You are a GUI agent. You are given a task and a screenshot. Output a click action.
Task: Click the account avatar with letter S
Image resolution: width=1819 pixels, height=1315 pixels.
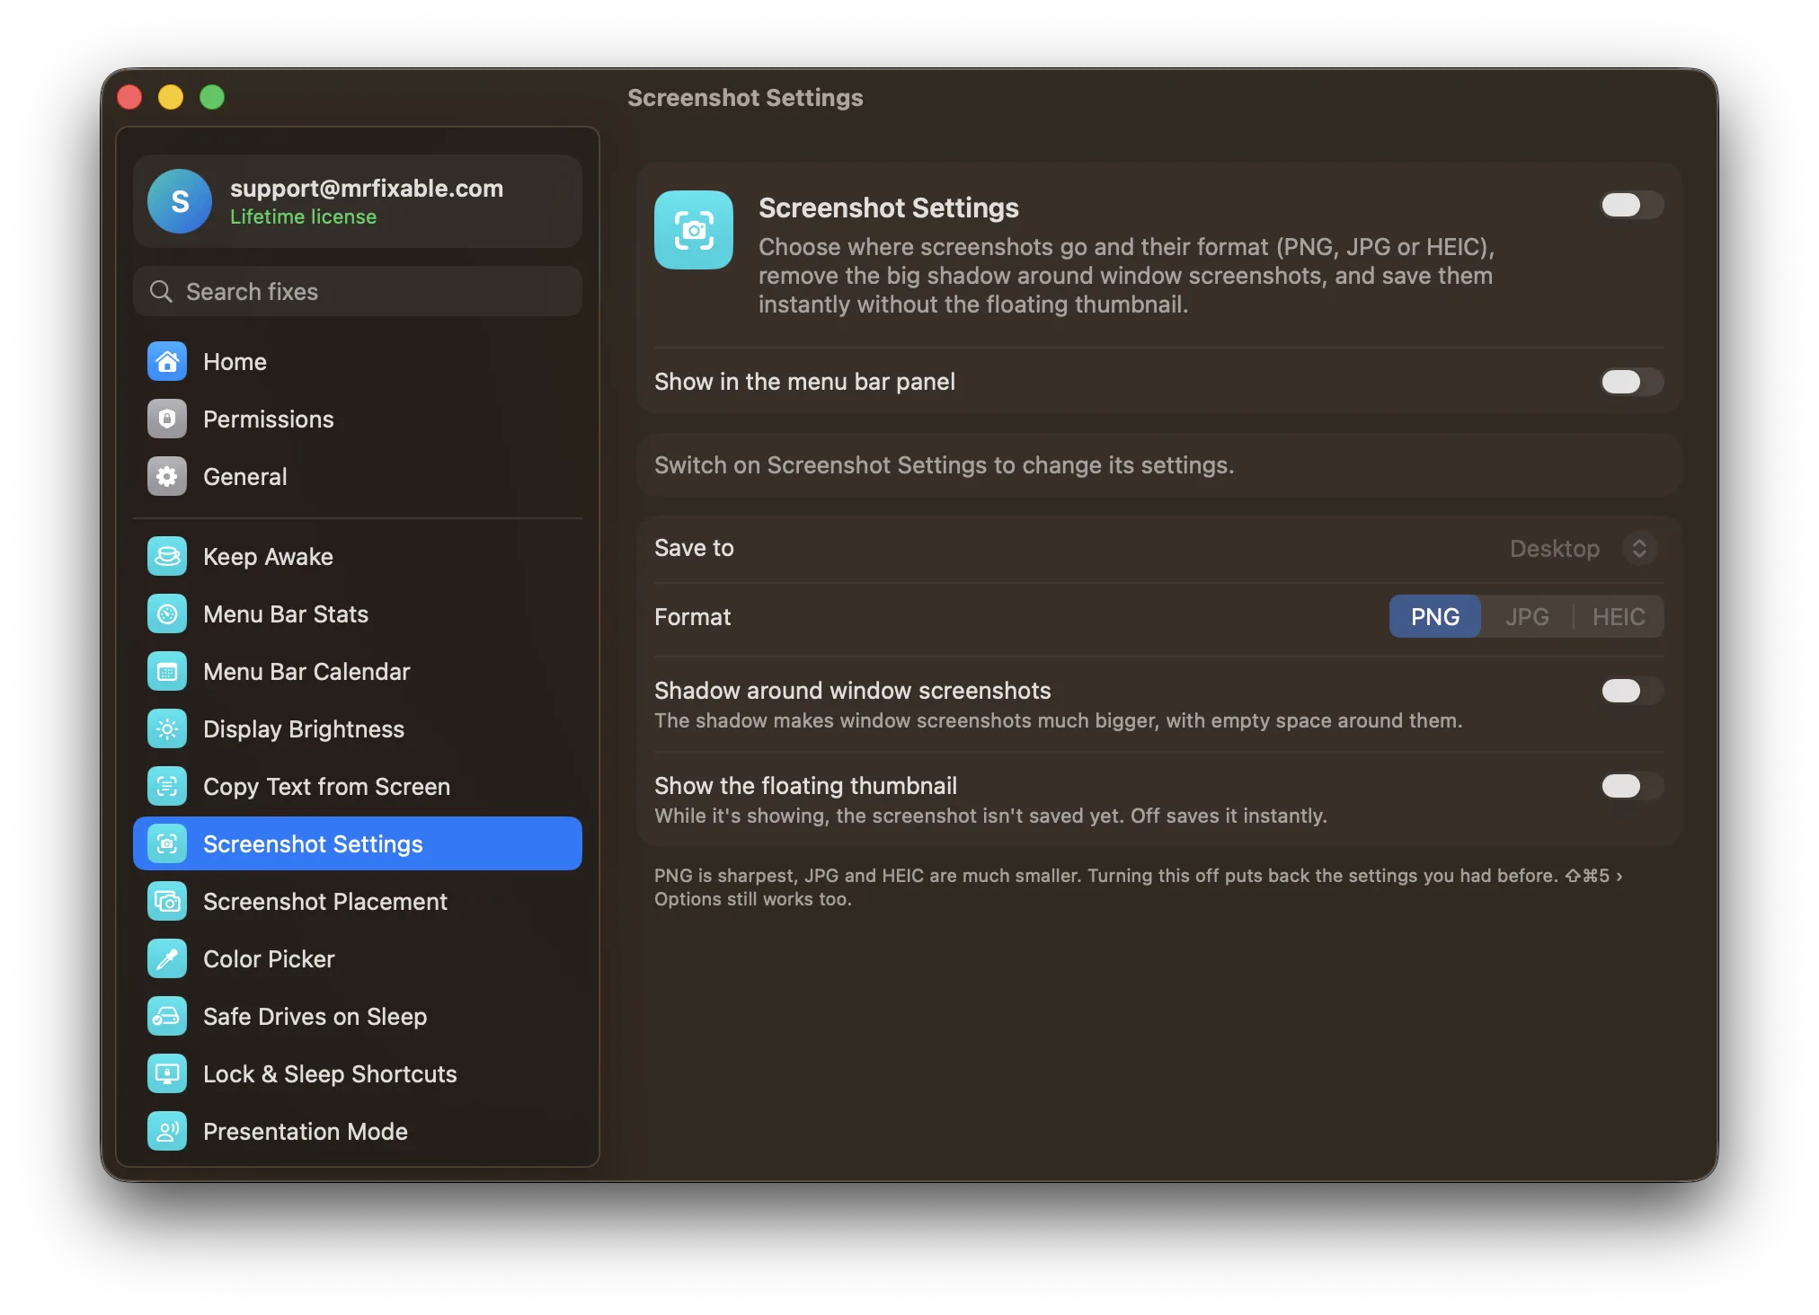coord(180,201)
